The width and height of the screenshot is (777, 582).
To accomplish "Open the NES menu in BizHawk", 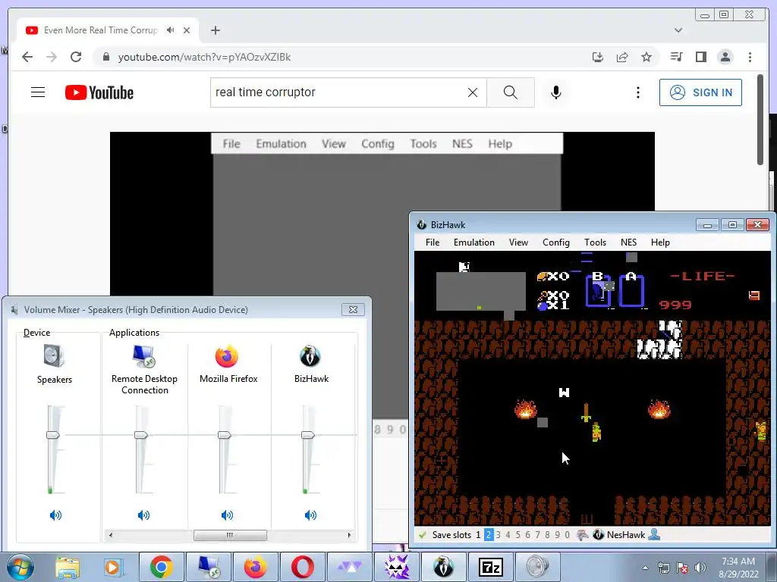I will (x=628, y=242).
